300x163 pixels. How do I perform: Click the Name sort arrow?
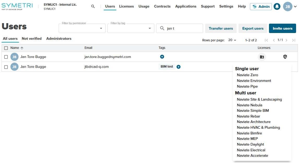tap(22, 48)
